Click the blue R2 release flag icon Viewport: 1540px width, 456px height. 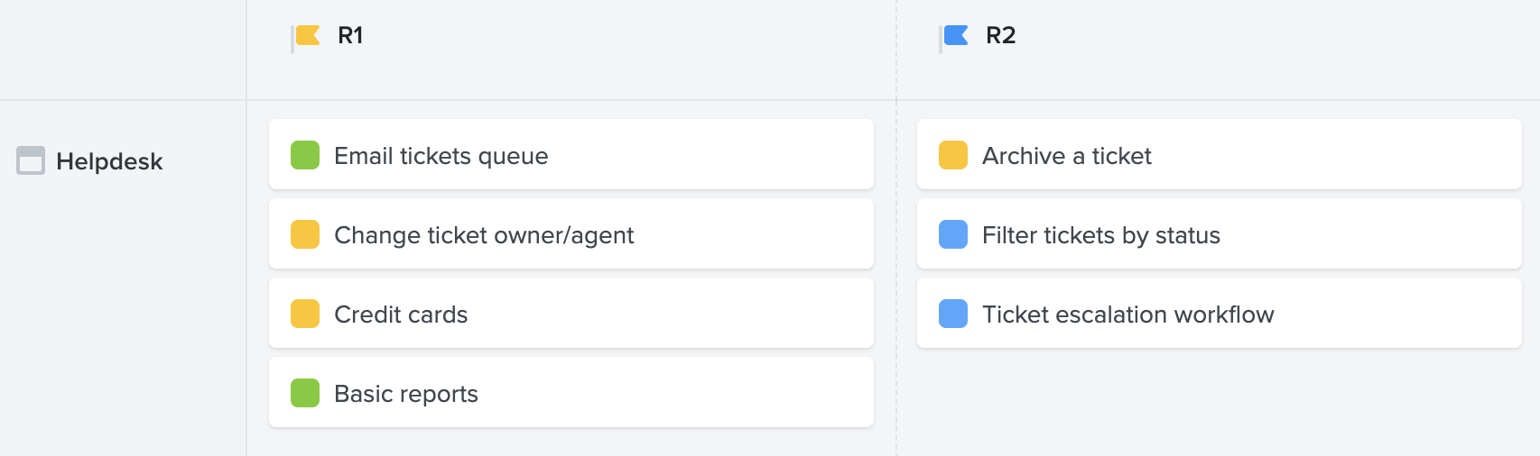coord(955,37)
